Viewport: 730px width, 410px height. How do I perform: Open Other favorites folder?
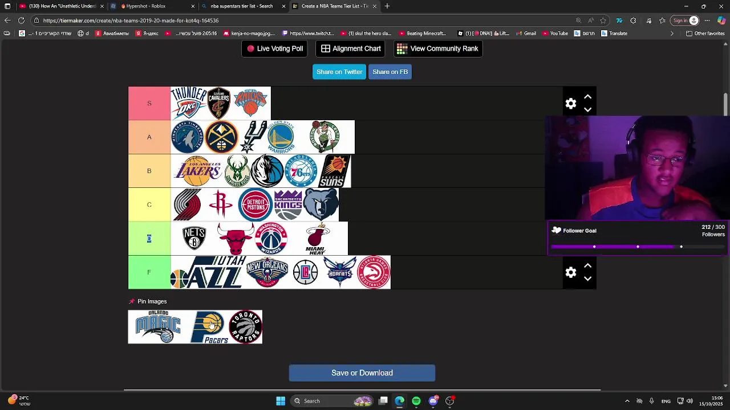705,33
